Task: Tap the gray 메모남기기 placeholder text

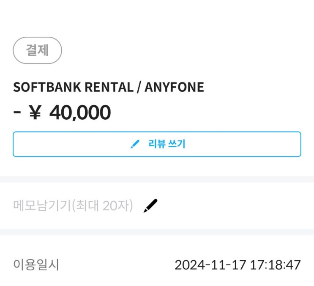Action: (x=42, y=206)
